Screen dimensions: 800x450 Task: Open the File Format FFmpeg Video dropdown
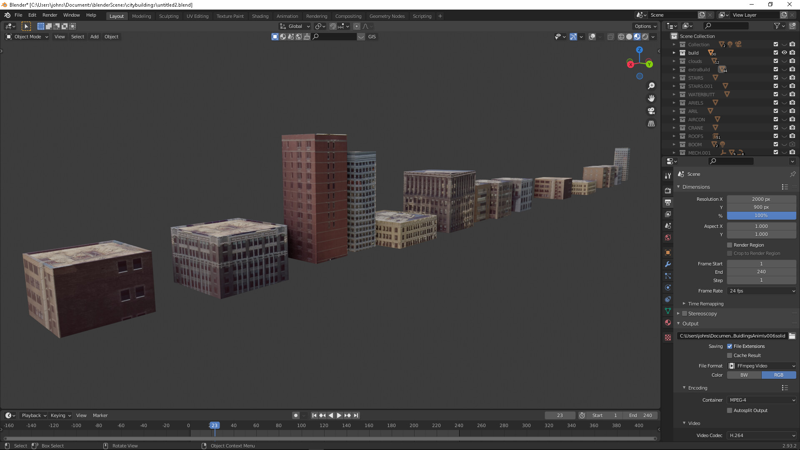761,366
